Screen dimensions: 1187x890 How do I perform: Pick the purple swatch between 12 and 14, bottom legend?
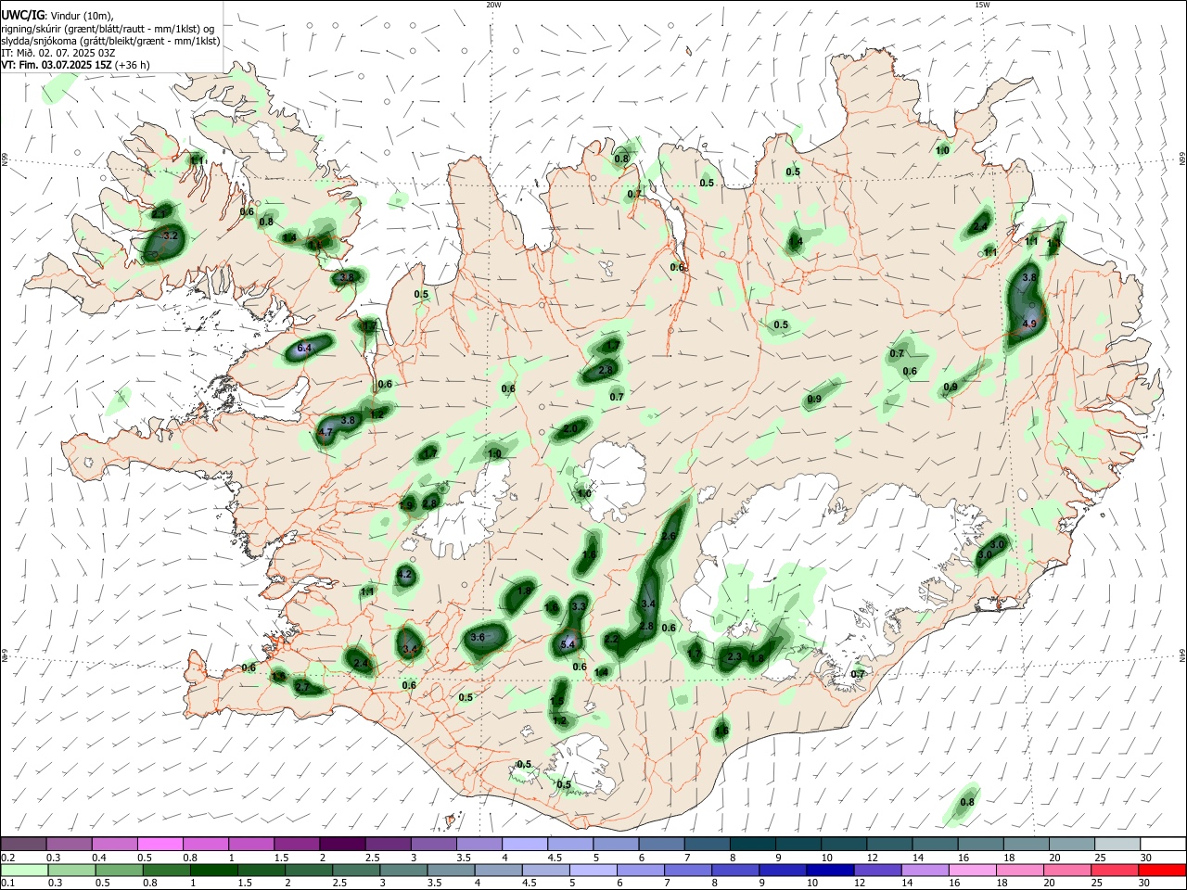876,870
